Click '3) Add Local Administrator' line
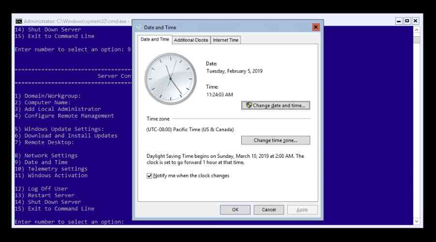 58,109
